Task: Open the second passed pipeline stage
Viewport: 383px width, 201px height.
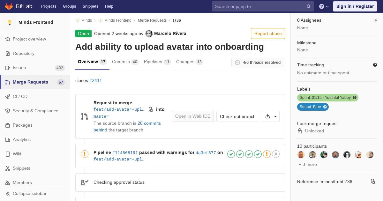Action: coord(240,154)
